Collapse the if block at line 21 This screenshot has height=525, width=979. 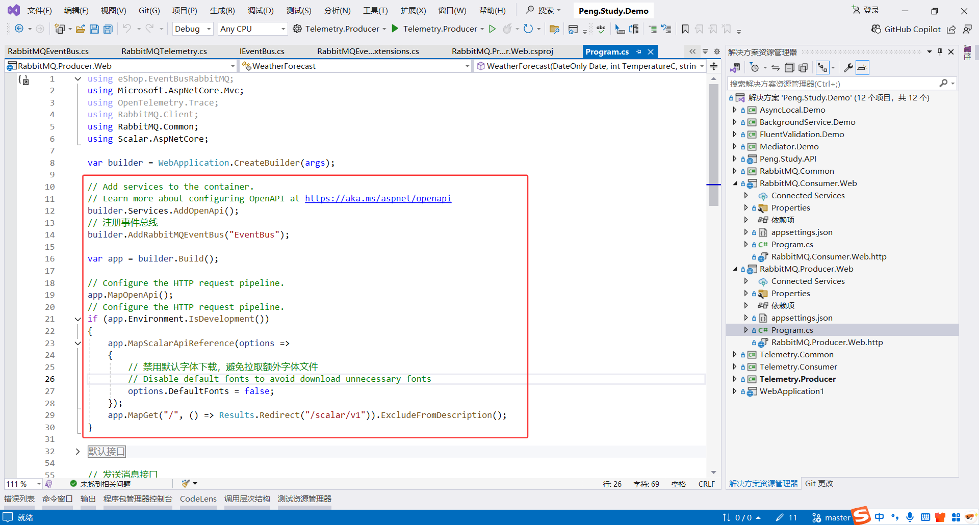point(78,319)
